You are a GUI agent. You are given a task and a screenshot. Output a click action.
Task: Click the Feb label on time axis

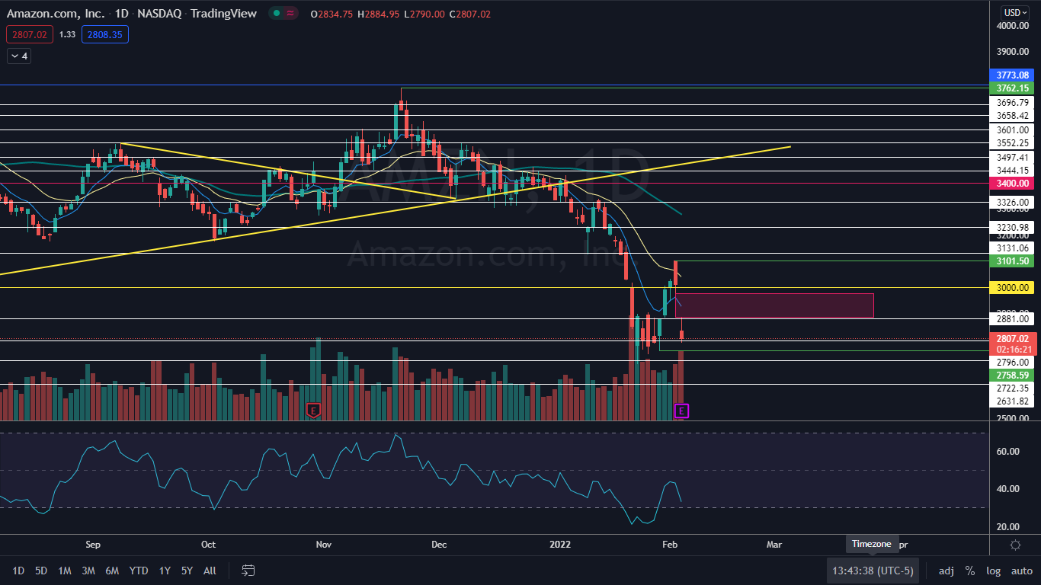pyautogui.click(x=670, y=545)
